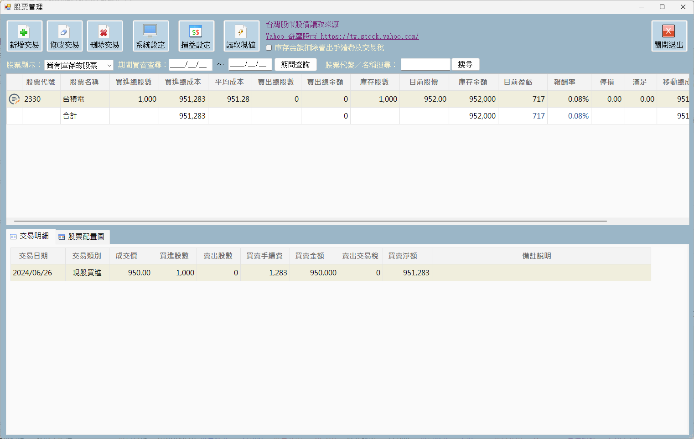Click the 報酬率 column header
The height and width of the screenshot is (439, 694).
click(x=569, y=83)
